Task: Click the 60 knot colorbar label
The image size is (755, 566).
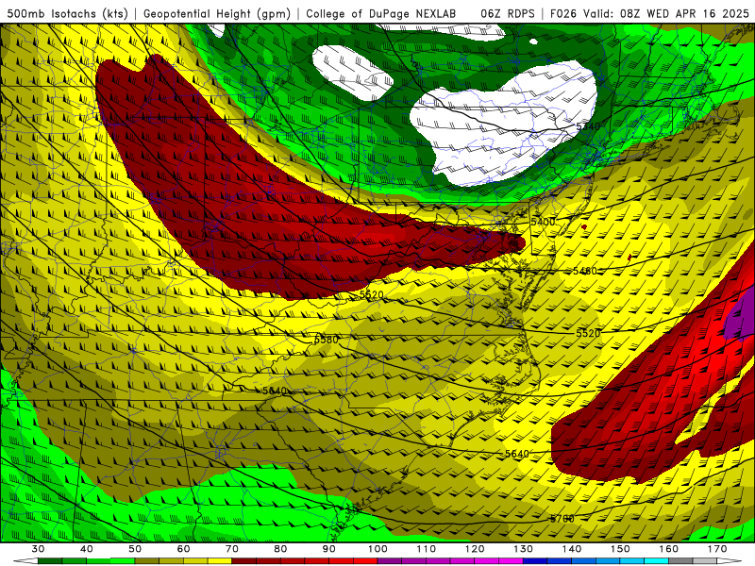Action: pyautogui.click(x=184, y=549)
